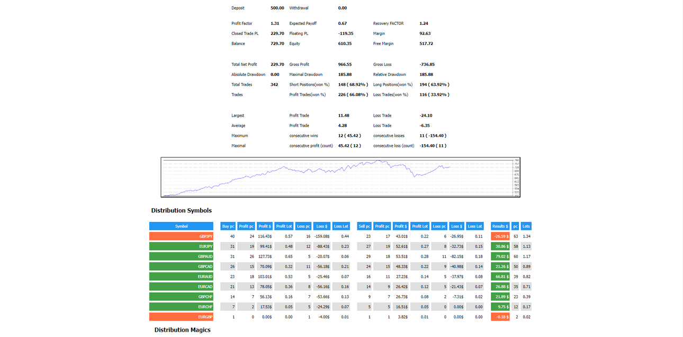Click the GBPJPY buy profit 116.43$
The height and width of the screenshot is (337, 683).
tap(265, 236)
